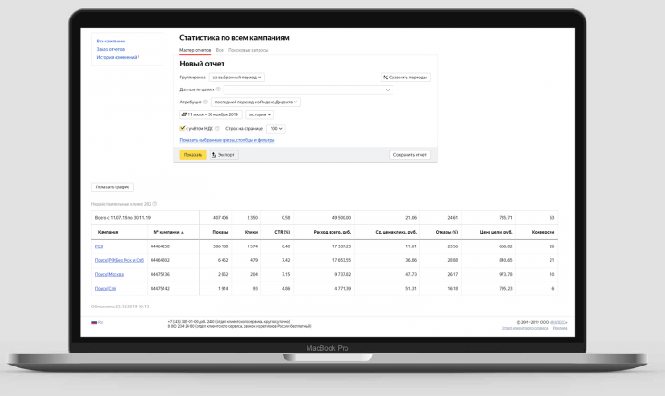Screen dimensions: 665x396
Task: Open help icon next to Данные по целям
Action: (218, 90)
